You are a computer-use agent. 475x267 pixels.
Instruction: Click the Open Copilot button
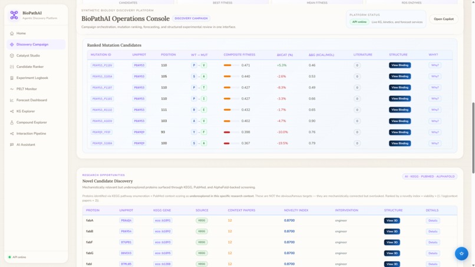coord(444,19)
